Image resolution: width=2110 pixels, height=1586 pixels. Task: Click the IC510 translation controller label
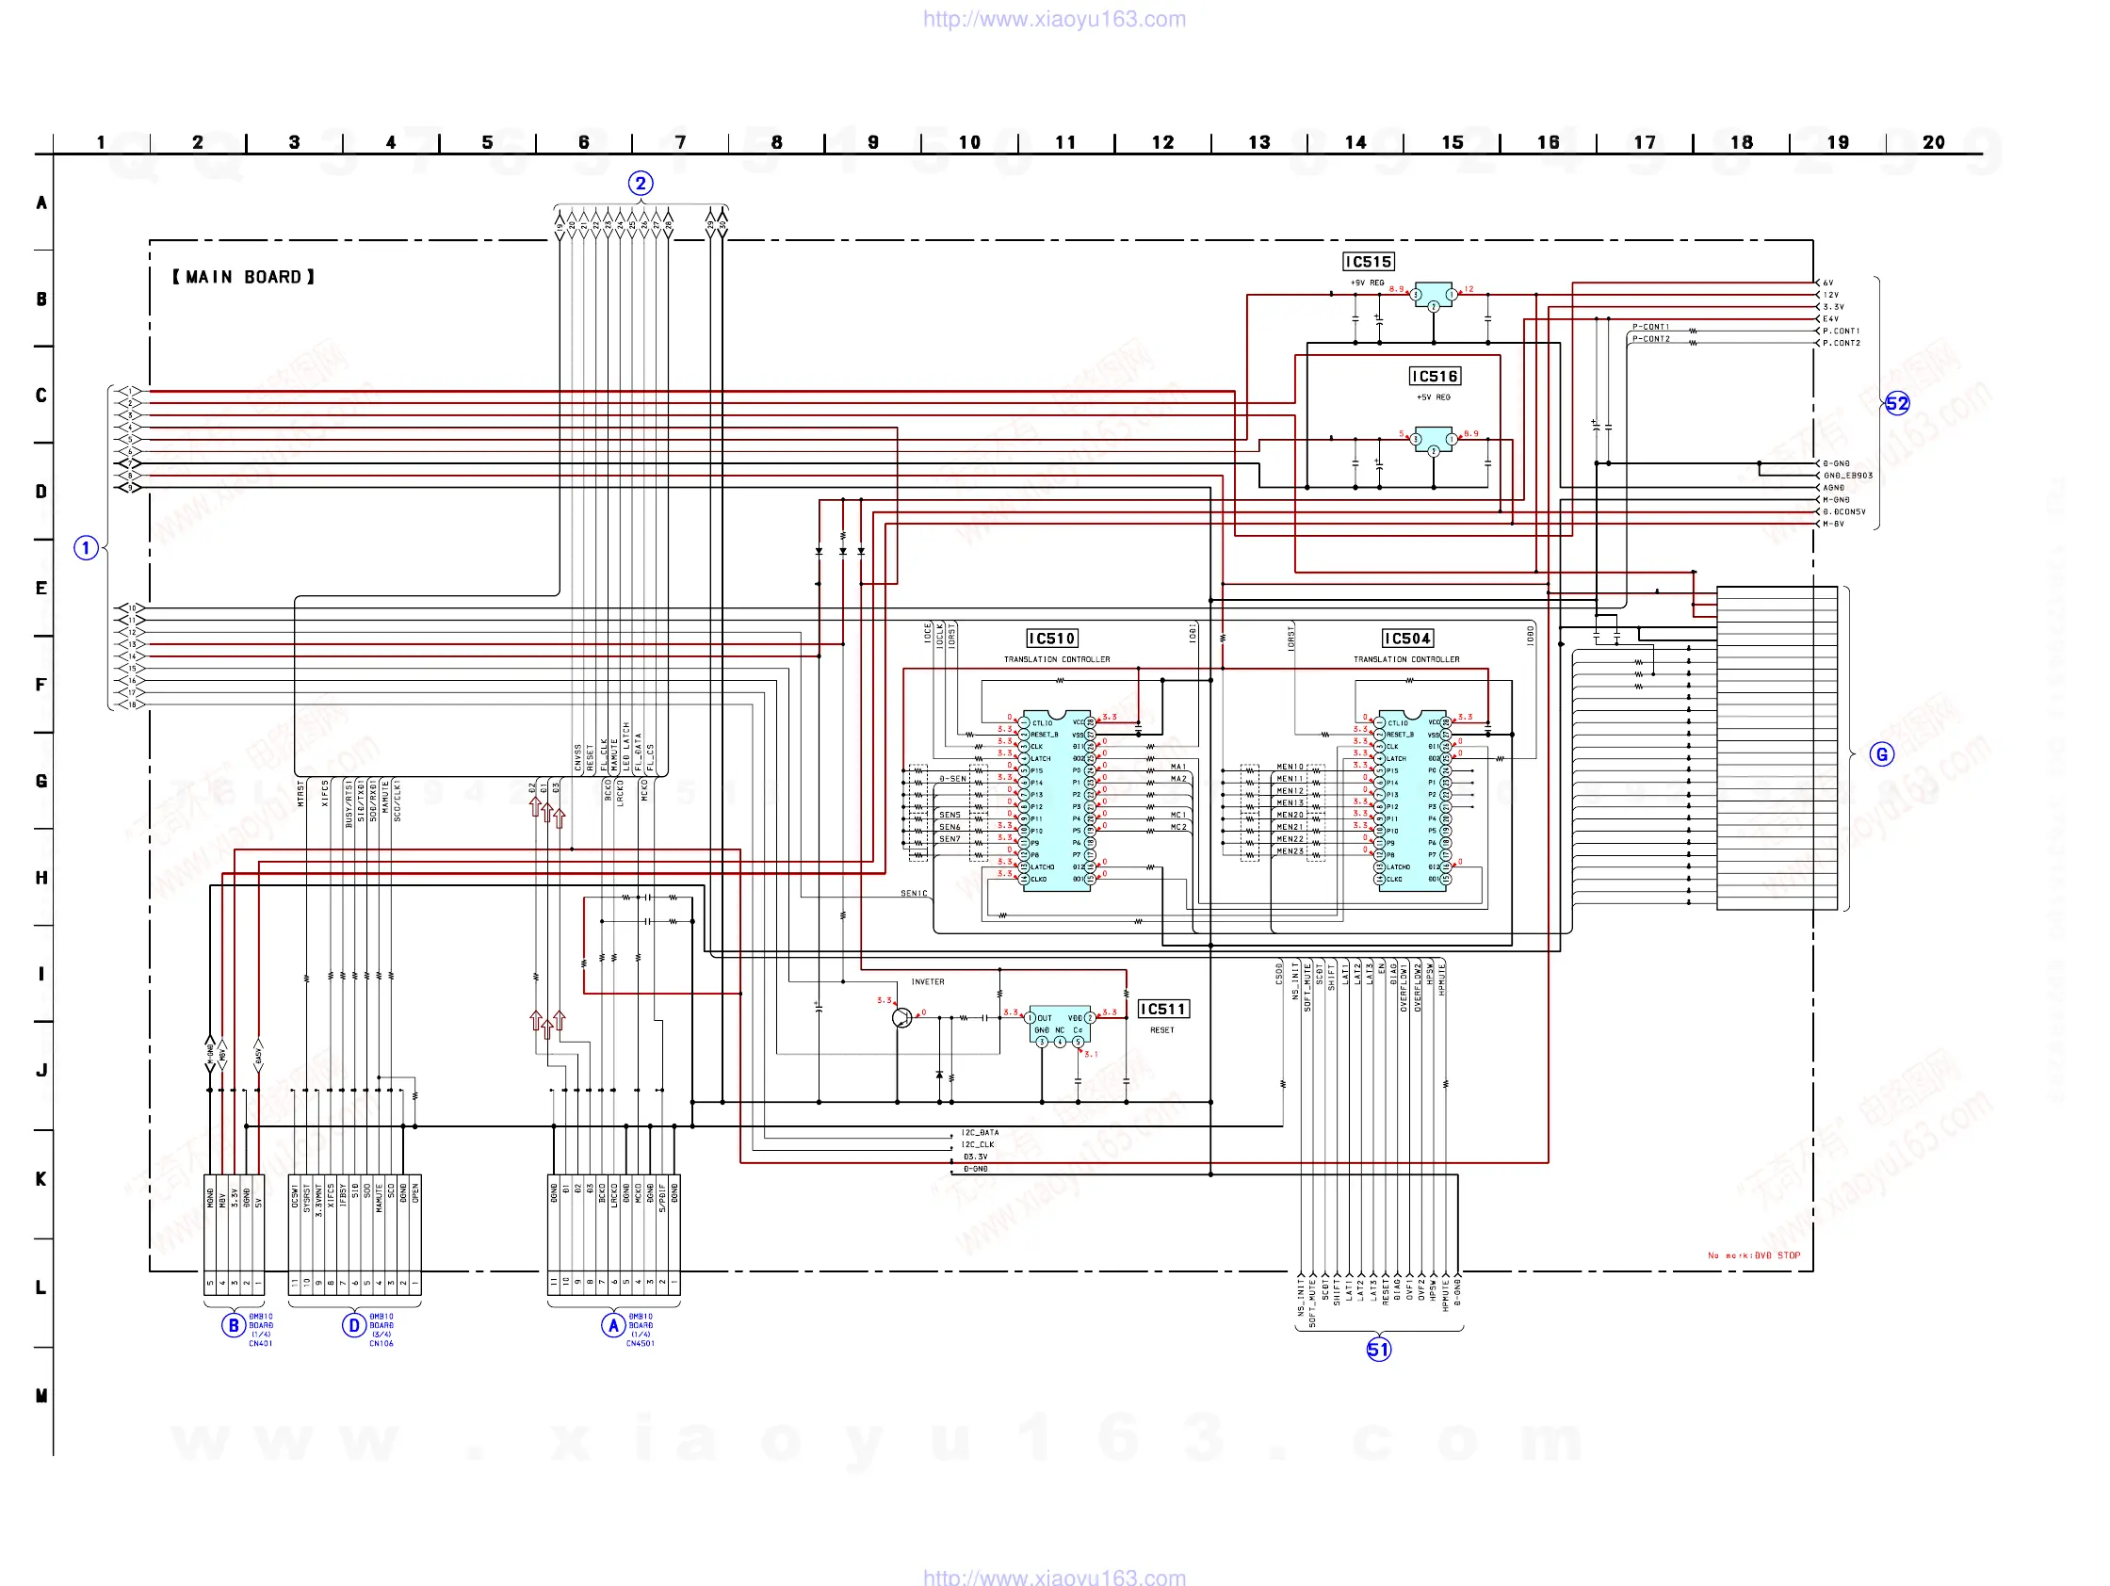(1051, 638)
